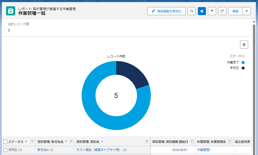Toggle the chart display icon

point(202,11)
